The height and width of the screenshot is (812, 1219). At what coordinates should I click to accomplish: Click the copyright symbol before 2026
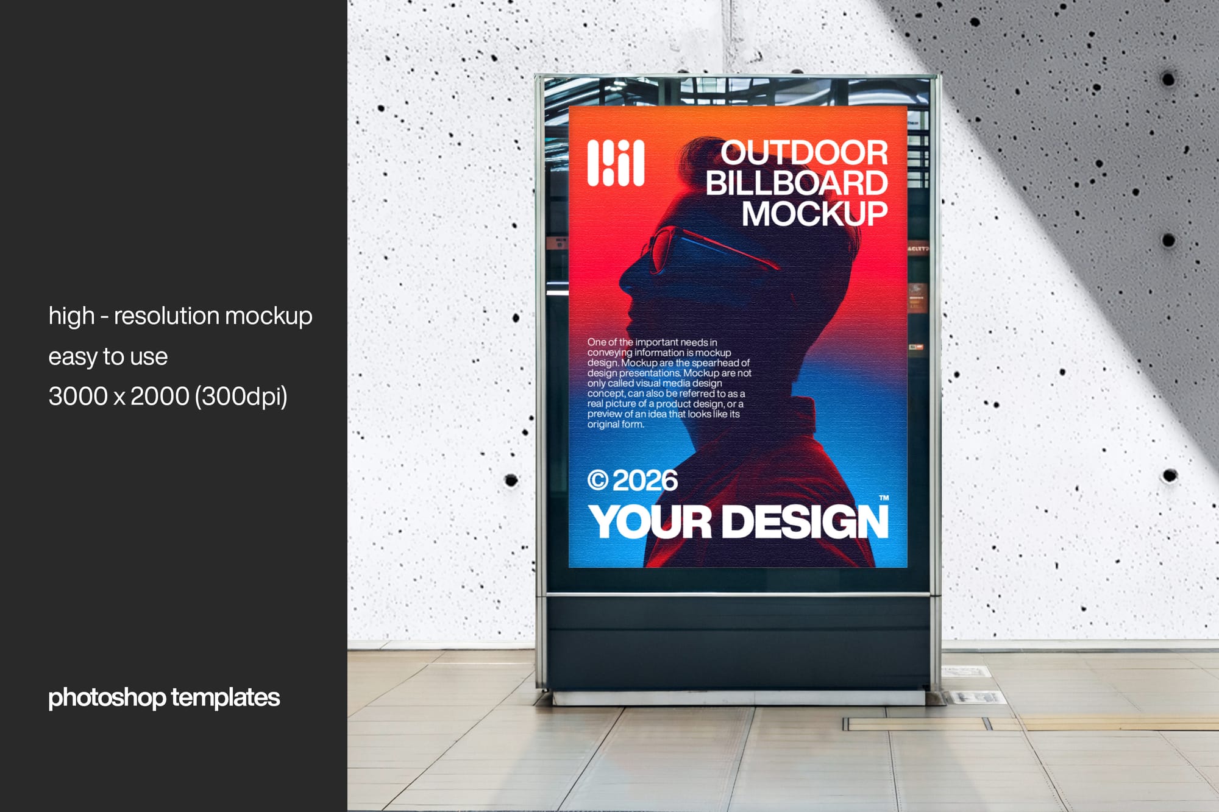598,481
